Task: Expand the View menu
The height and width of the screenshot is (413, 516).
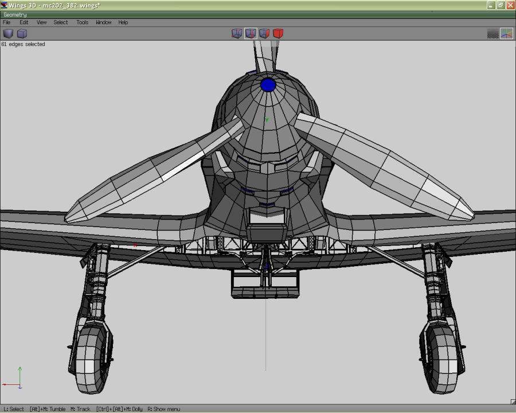Action: coord(42,22)
